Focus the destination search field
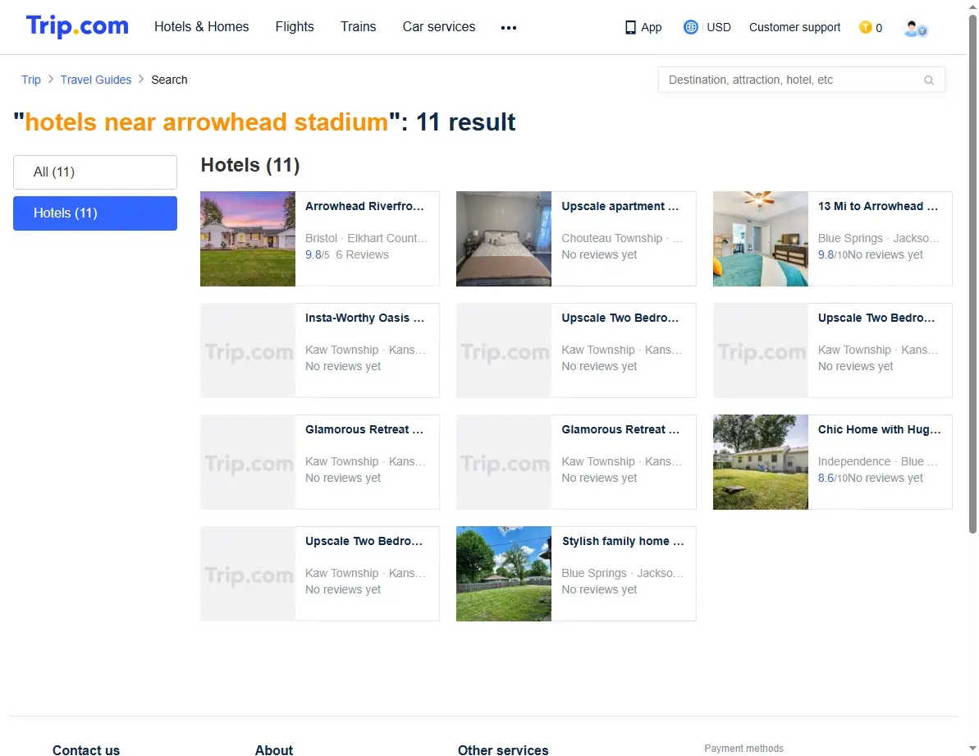979x756 pixels. coord(802,80)
